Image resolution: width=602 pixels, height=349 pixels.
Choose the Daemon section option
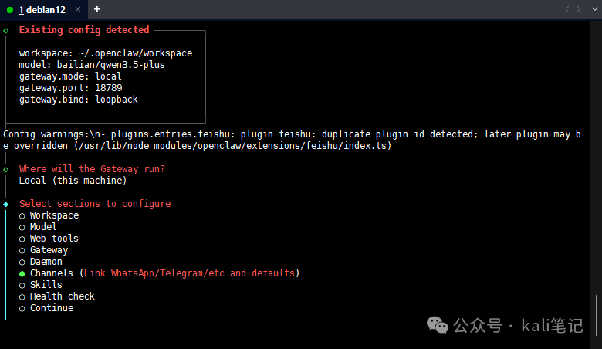[22, 262]
